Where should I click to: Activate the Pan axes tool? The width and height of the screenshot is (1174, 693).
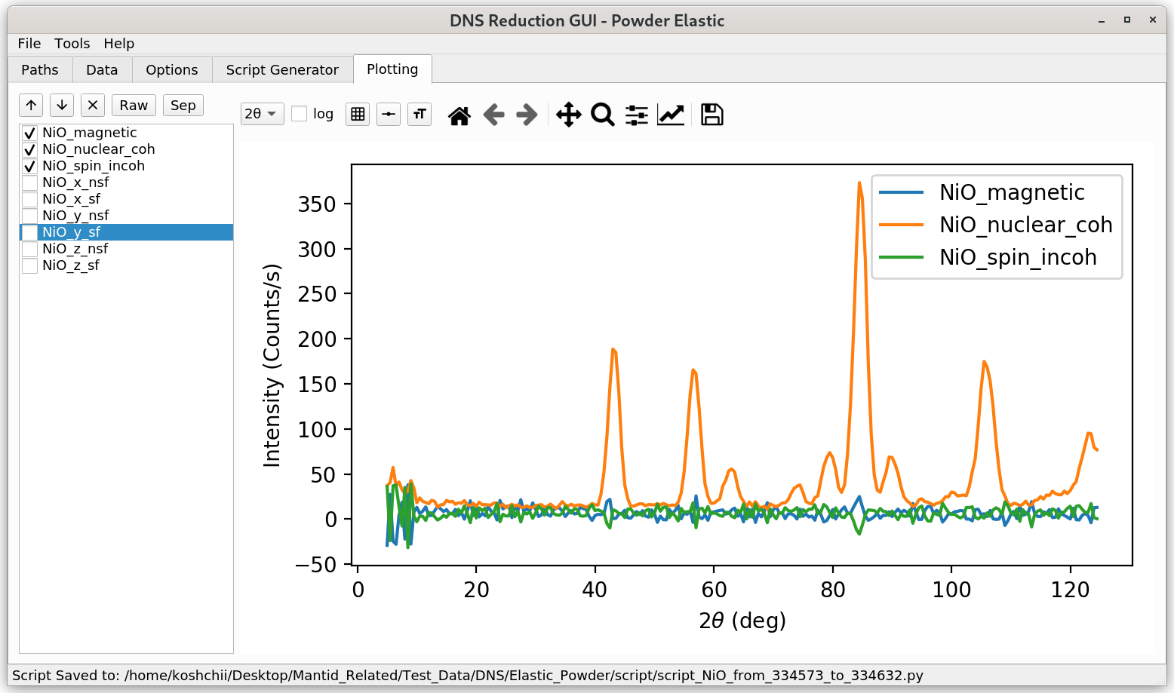(568, 115)
